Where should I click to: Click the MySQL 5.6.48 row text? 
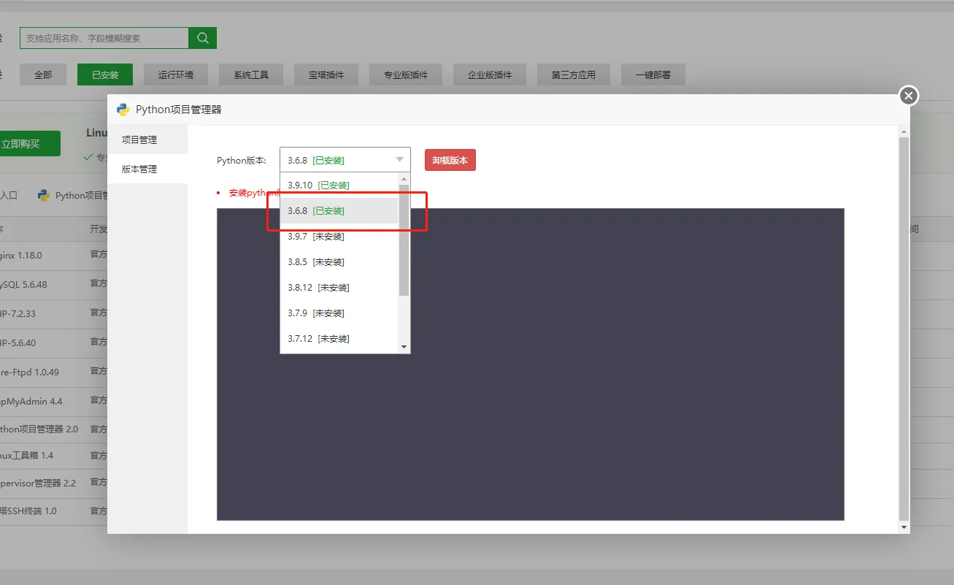[23, 284]
